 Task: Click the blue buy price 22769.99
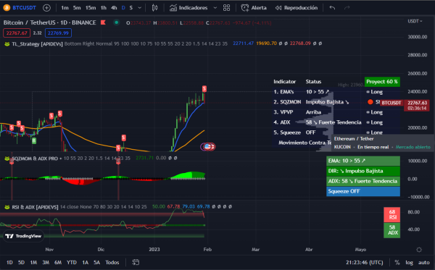coord(58,33)
